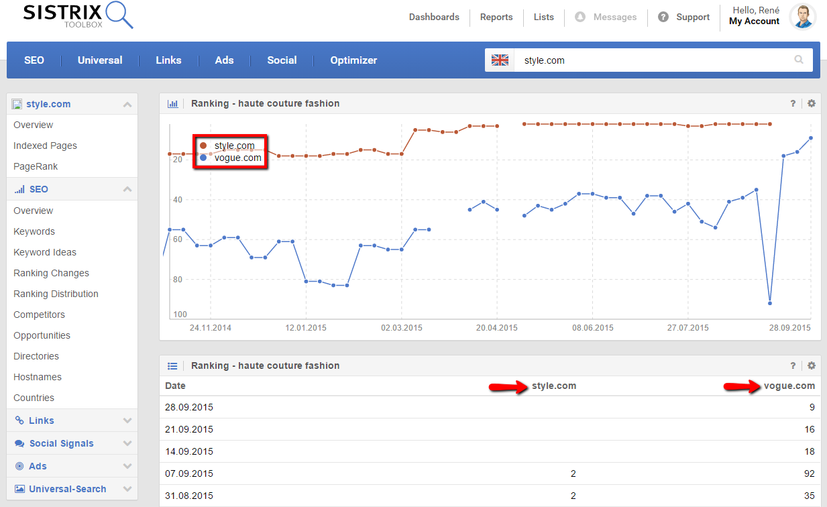Open Lists in the top menu
The height and width of the screenshot is (507, 827).
pyautogui.click(x=544, y=17)
